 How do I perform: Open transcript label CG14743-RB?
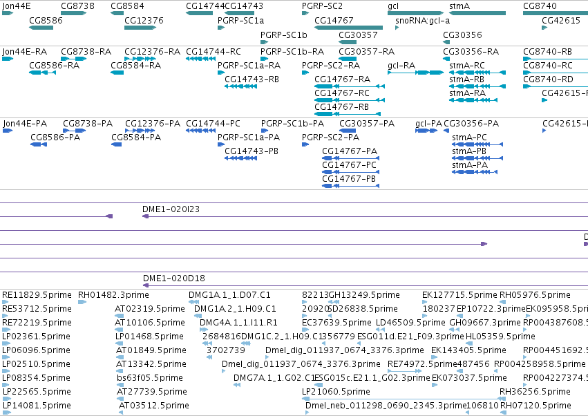[x=252, y=79]
